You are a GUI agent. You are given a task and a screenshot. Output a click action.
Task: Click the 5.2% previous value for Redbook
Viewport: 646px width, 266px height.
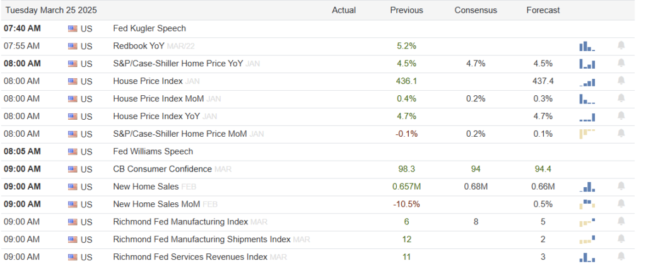[407, 46]
